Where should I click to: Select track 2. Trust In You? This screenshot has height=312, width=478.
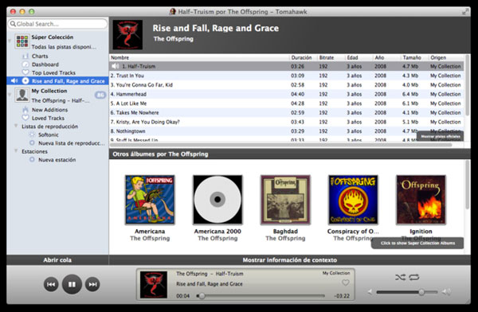[287, 76]
